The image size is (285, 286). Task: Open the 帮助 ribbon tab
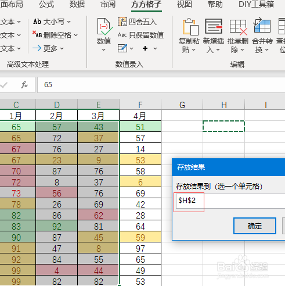click(215, 4)
